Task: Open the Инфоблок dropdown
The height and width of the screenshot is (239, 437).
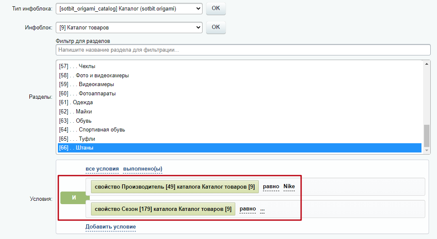Action: [x=129, y=28]
